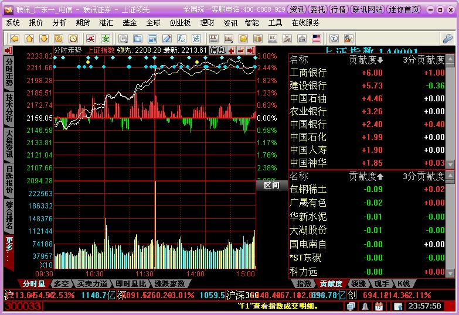Open the 分析 menu
This screenshot has width=459, height=315.
pyautogui.click(x=59, y=23)
